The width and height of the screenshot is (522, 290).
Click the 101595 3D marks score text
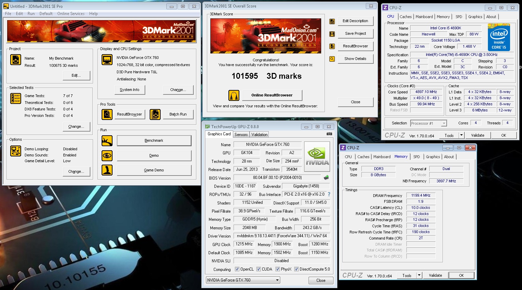coord(267,76)
